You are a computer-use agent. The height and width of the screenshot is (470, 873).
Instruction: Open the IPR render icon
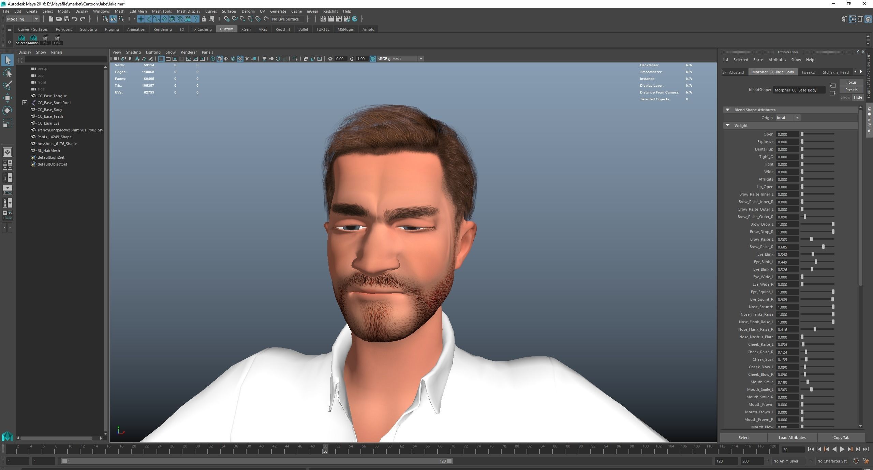pos(339,19)
